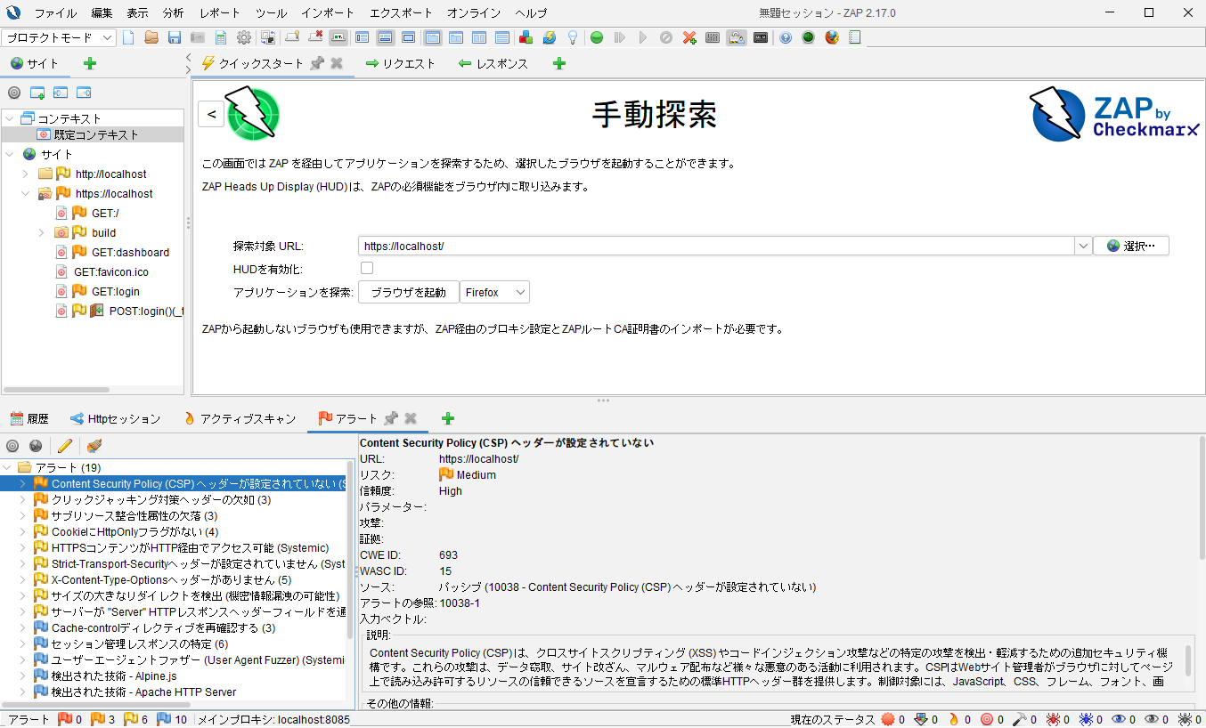Toggle the link-with-sites globe icon in Alerts toolbar
This screenshot has height=728, width=1206.
36,446
